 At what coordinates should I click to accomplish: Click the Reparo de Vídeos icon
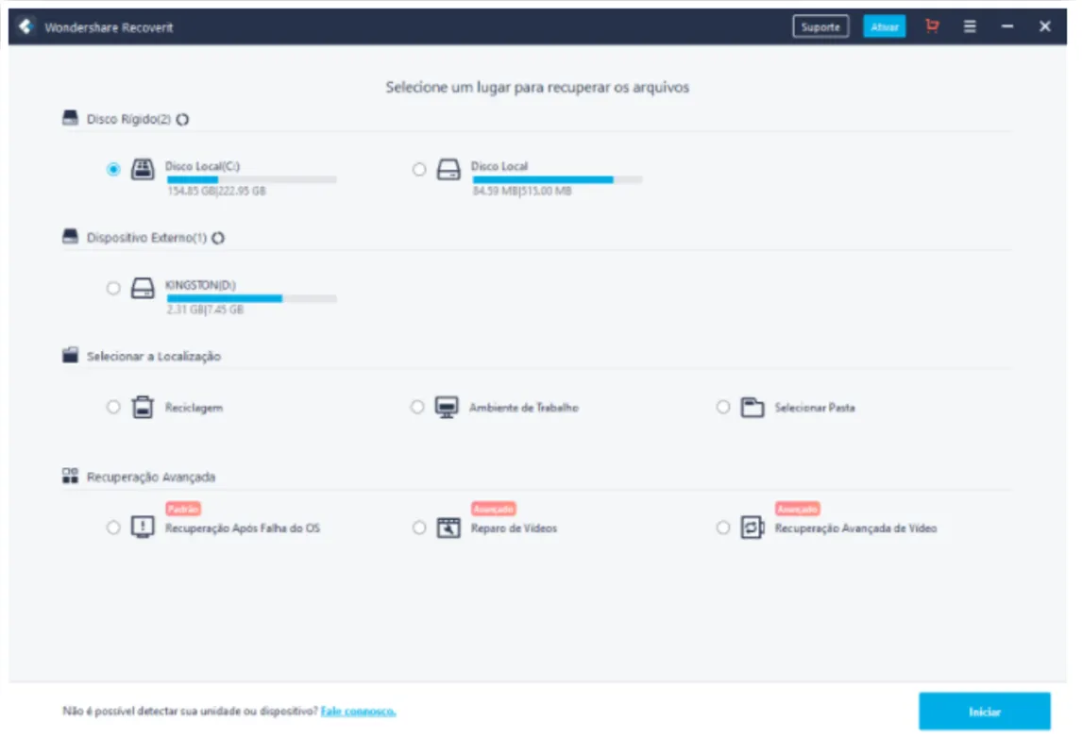(x=448, y=528)
